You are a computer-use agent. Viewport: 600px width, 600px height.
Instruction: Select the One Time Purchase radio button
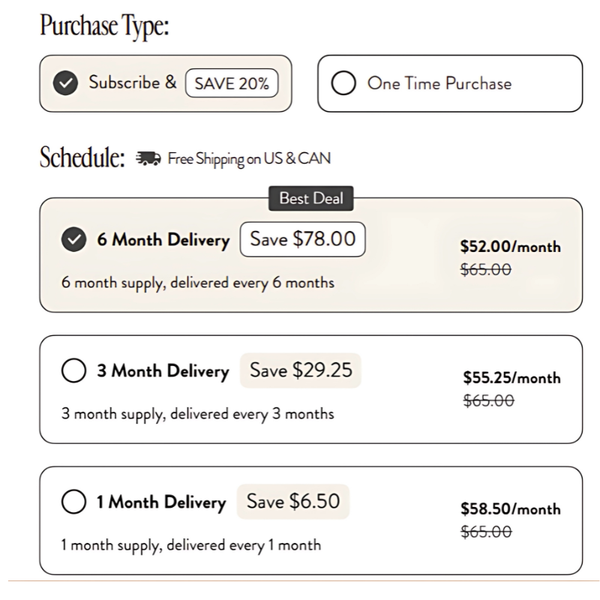[x=343, y=84]
